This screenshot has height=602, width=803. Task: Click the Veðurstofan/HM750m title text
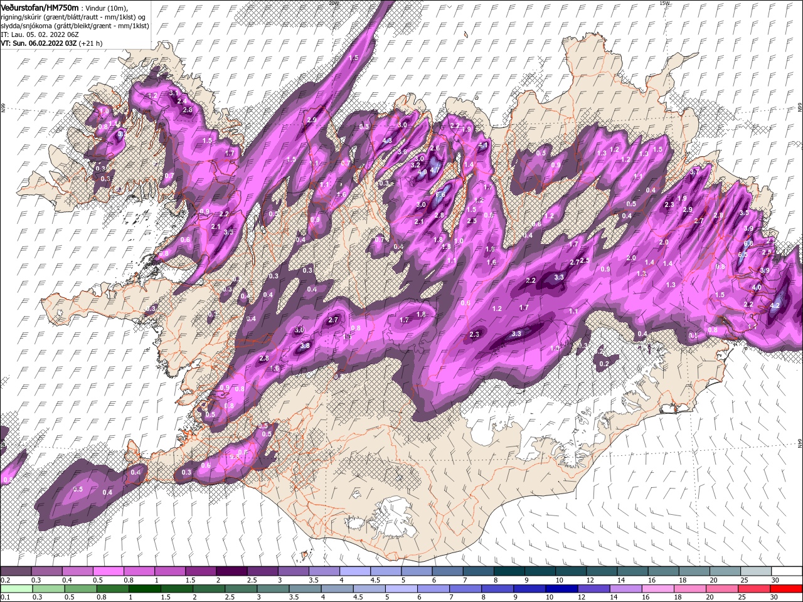[40, 7]
